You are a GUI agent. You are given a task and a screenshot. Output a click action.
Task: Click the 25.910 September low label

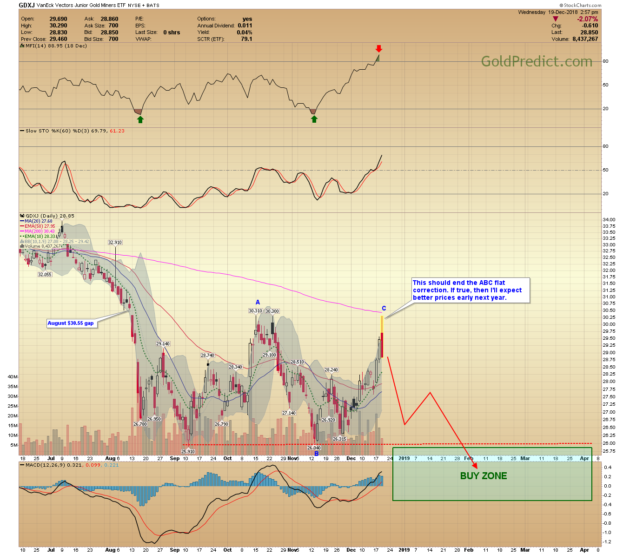point(188,451)
